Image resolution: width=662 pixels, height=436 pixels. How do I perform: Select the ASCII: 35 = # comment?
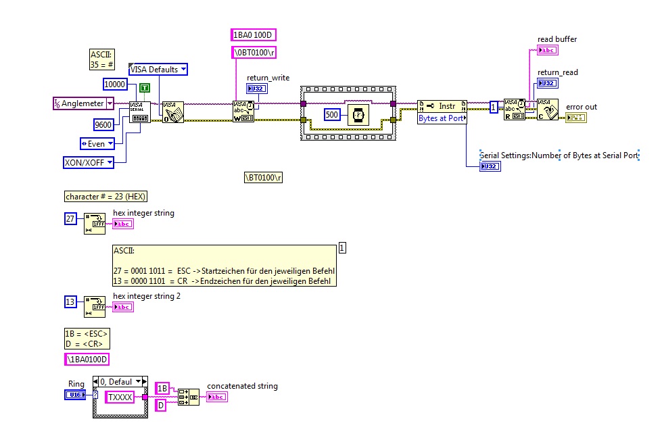tap(101, 59)
